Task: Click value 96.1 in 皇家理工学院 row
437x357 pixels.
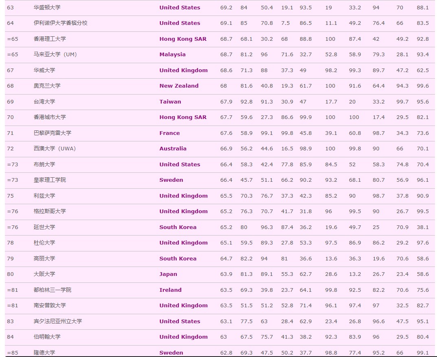Action: point(423,180)
